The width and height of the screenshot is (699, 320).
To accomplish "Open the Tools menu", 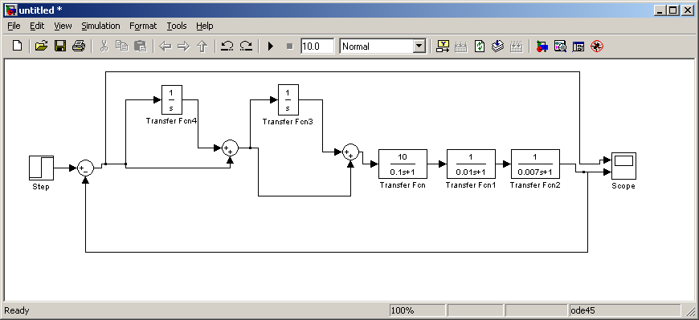I will [177, 26].
